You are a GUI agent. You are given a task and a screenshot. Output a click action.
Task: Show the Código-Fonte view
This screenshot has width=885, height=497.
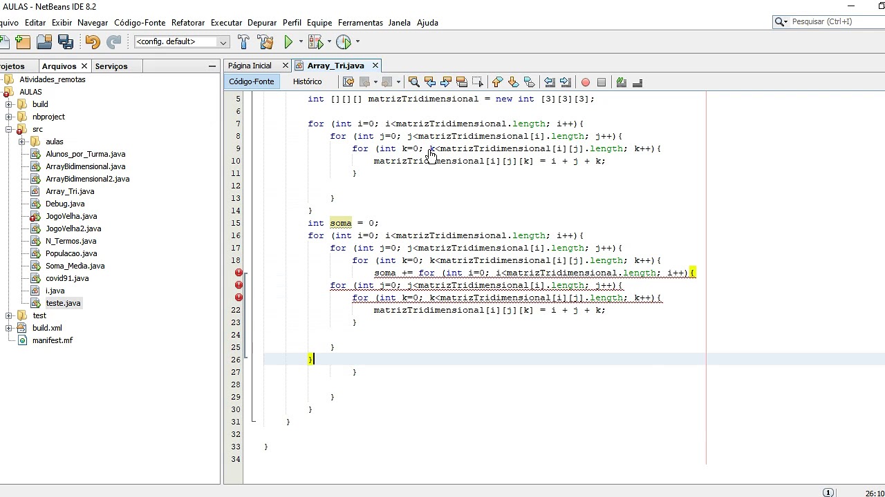pyautogui.click(x=252, y=81)
